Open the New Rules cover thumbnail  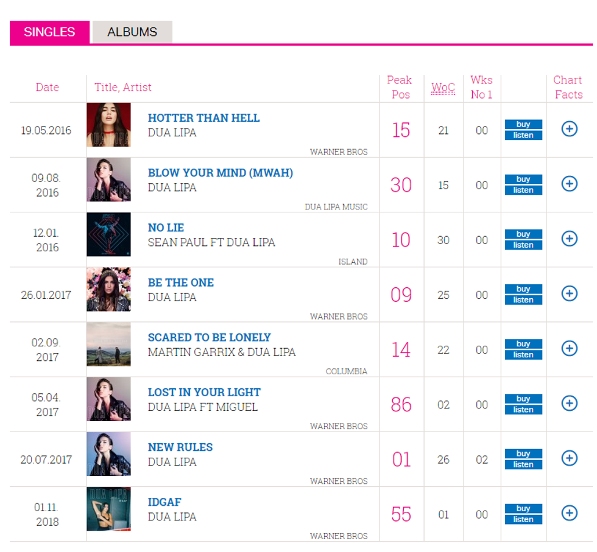[108, 453]
